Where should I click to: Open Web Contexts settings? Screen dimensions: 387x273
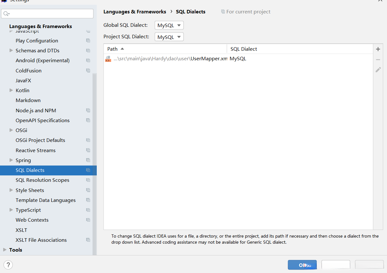coord(32,220)
